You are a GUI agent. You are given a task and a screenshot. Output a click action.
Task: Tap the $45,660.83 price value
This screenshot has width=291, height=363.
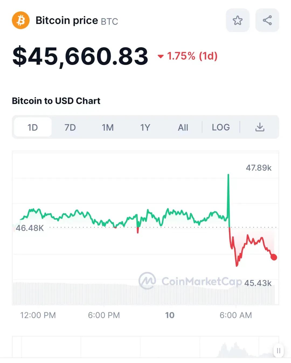click(x=80, y=56)
